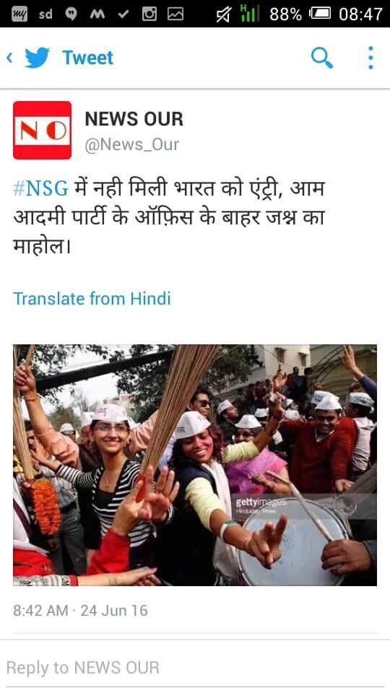
Task: Tap the Gmail notification icon in status bar
Action: [x=97, y=14]
